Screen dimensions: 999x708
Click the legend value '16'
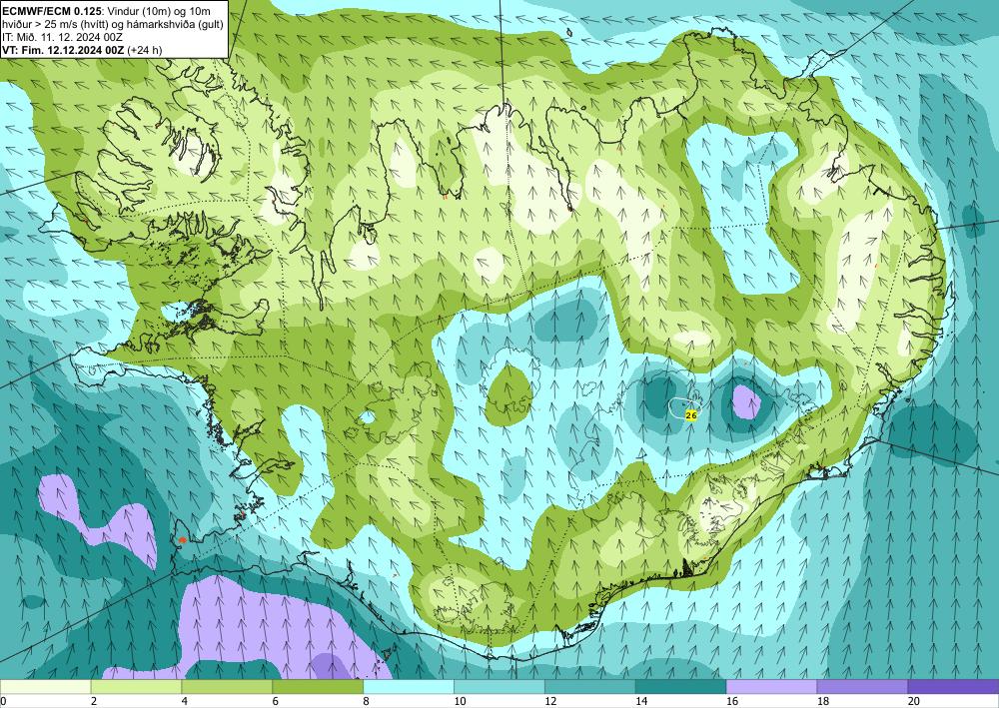pyautogui.click(x=732, y=701)
